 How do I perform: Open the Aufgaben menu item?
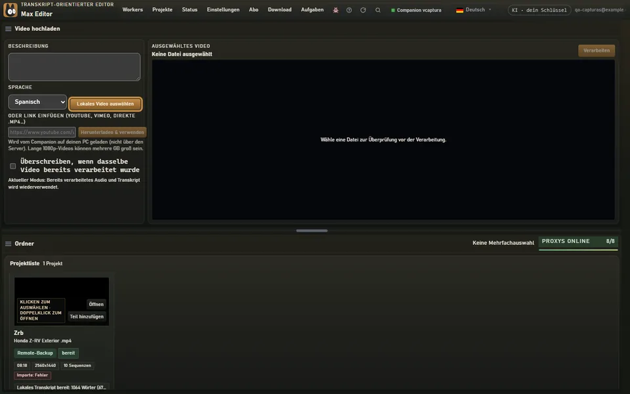312,10
